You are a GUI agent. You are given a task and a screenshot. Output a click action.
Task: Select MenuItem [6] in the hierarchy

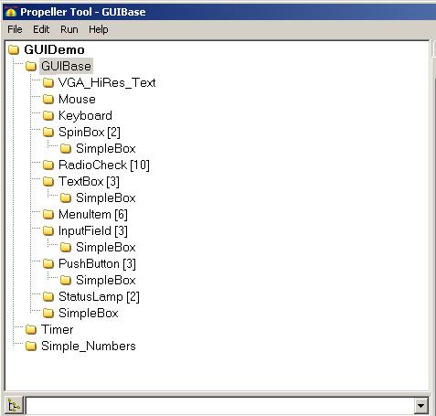coord(93,214)
